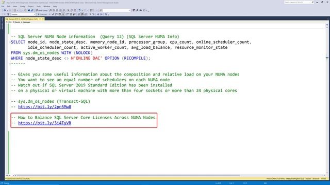Click the Save All icon
The width and height of the screenshot is (330, 185).
point(32,10)
